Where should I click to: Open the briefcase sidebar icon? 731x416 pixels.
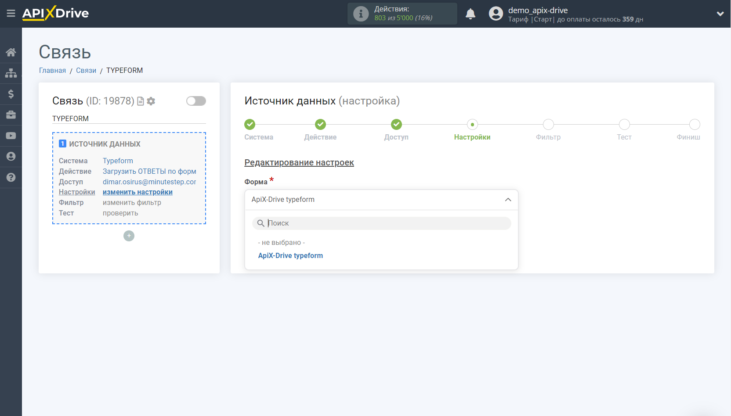[x=11, y=115]
